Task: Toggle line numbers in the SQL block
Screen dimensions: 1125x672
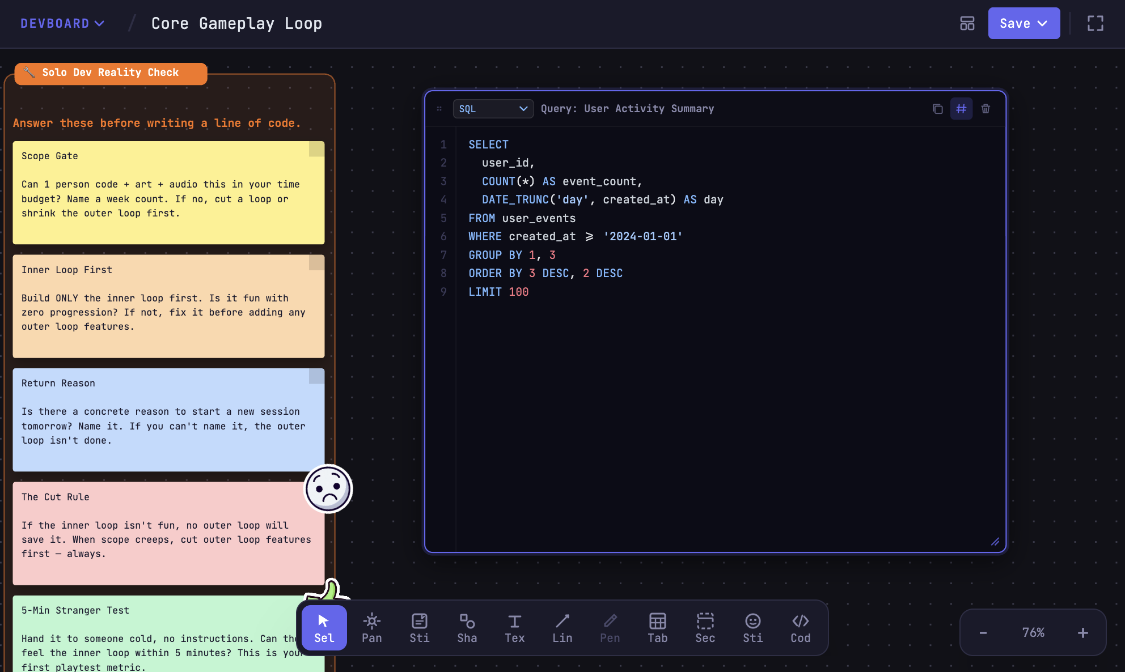Action: (x=961, y=108)
